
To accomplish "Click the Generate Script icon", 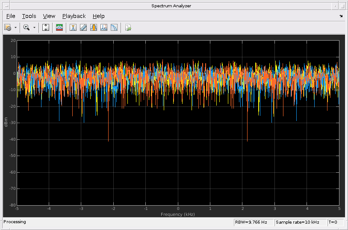I will (128, 27).
